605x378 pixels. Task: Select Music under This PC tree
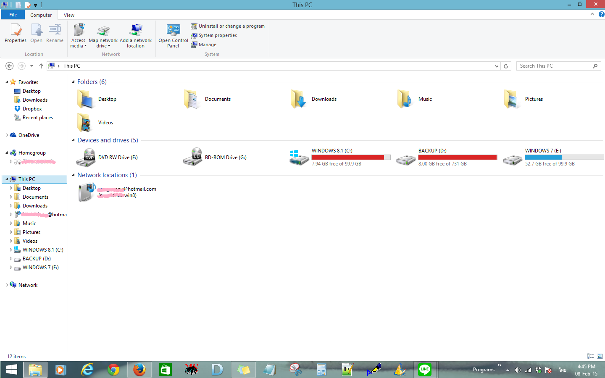pyautogui.click(x=25, y=223)
